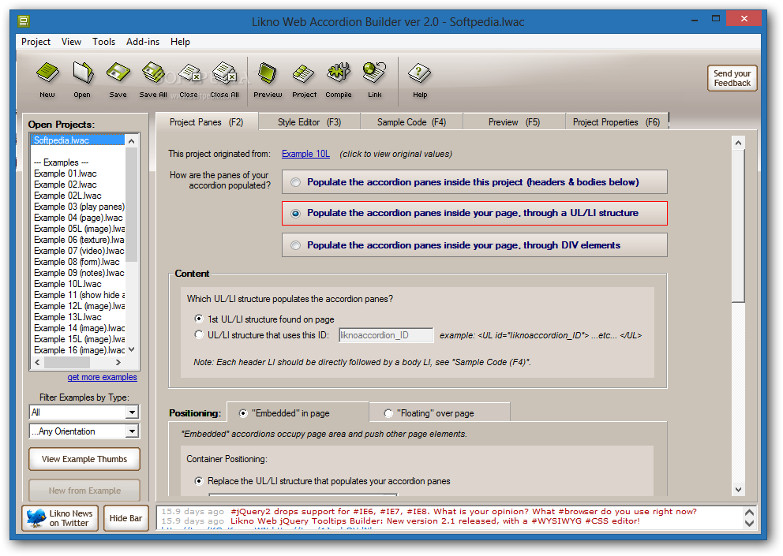The width and height of the screenshot is (783, 556).
Task: Follow the get more examples link
Action: pyautogui.click(x=102, y=377)
